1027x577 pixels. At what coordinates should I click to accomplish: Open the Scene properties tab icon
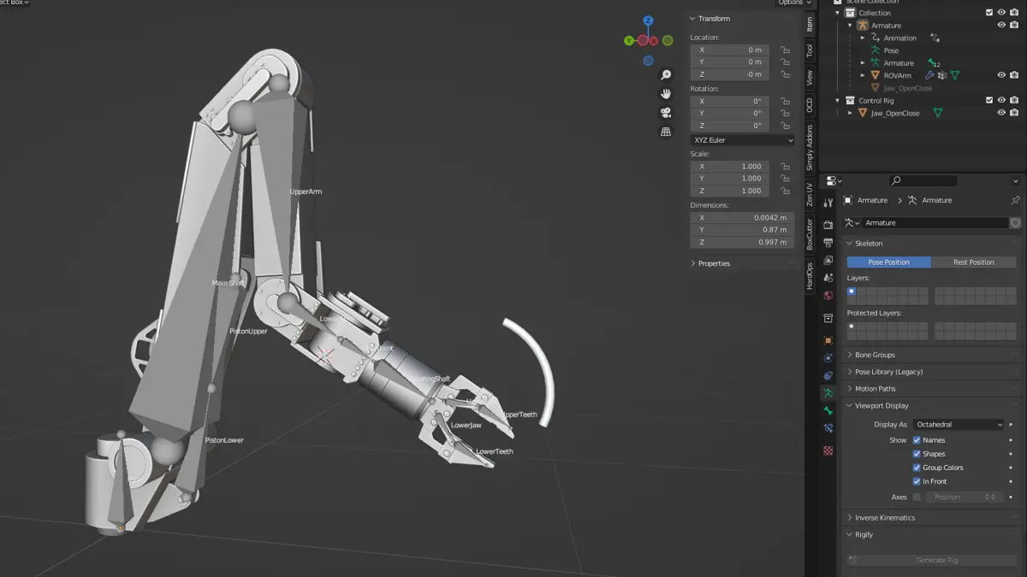point(828,278)
